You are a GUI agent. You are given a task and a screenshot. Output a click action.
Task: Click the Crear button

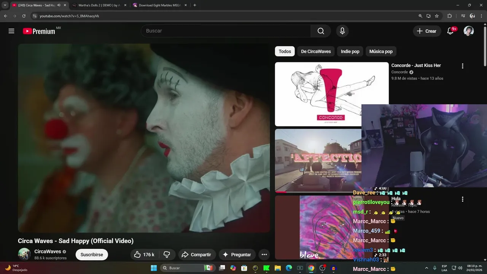[x=427, y=31]
